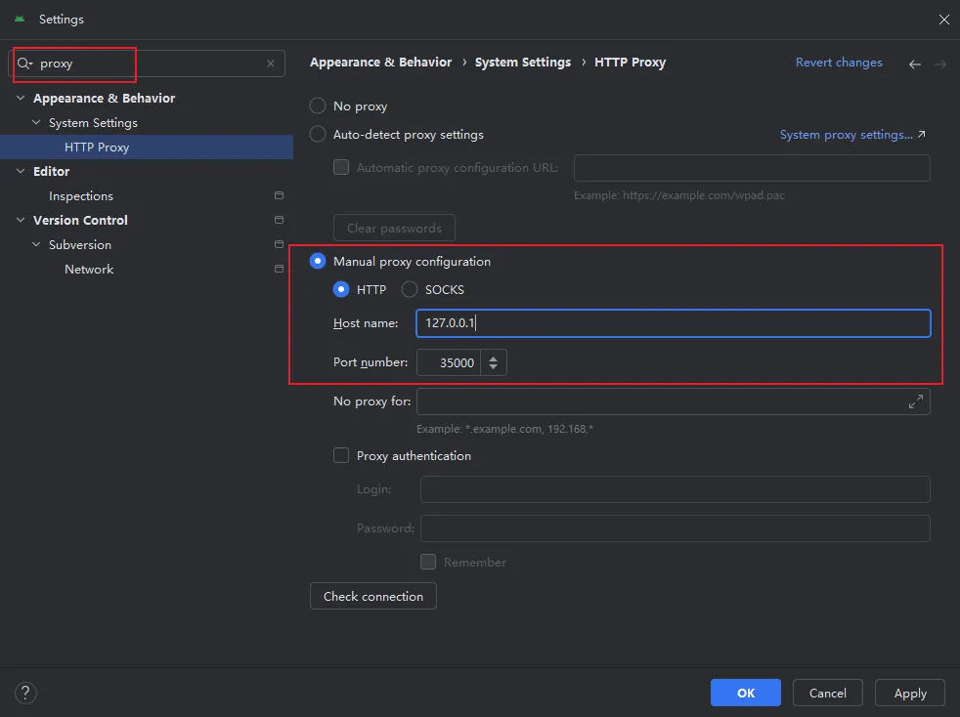Open the help question mark icon
This screenshot has height=717, width=960.
pyautogui.click(x=25, y=693)
